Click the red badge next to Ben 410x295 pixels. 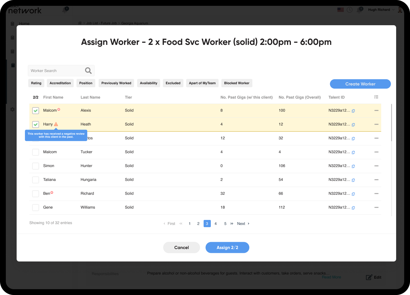point(52,193)
